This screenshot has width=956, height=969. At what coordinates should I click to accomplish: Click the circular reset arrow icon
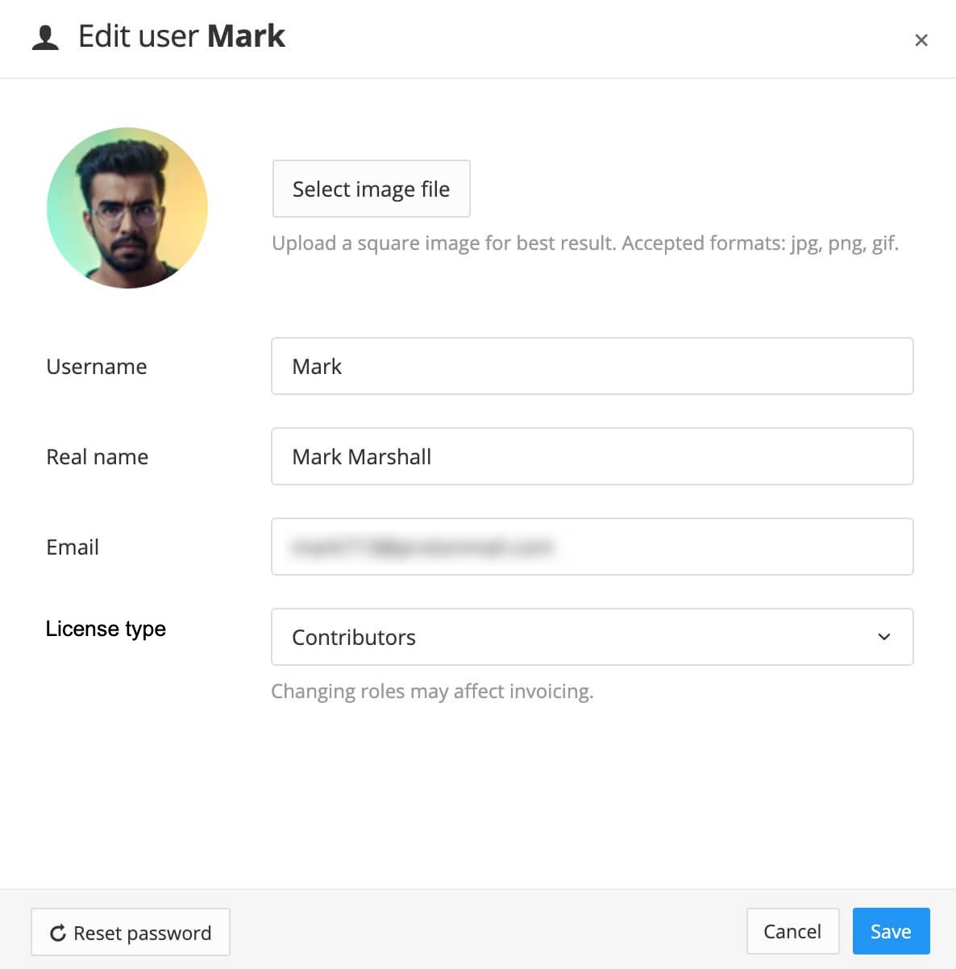pyautogui.click(x=58, y=933)
